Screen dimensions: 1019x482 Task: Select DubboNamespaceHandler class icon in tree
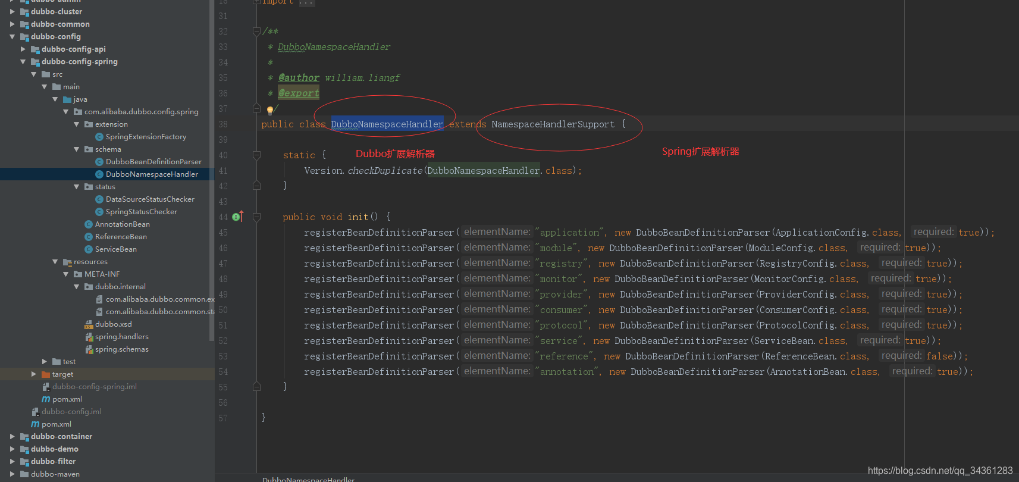point(99,174)
